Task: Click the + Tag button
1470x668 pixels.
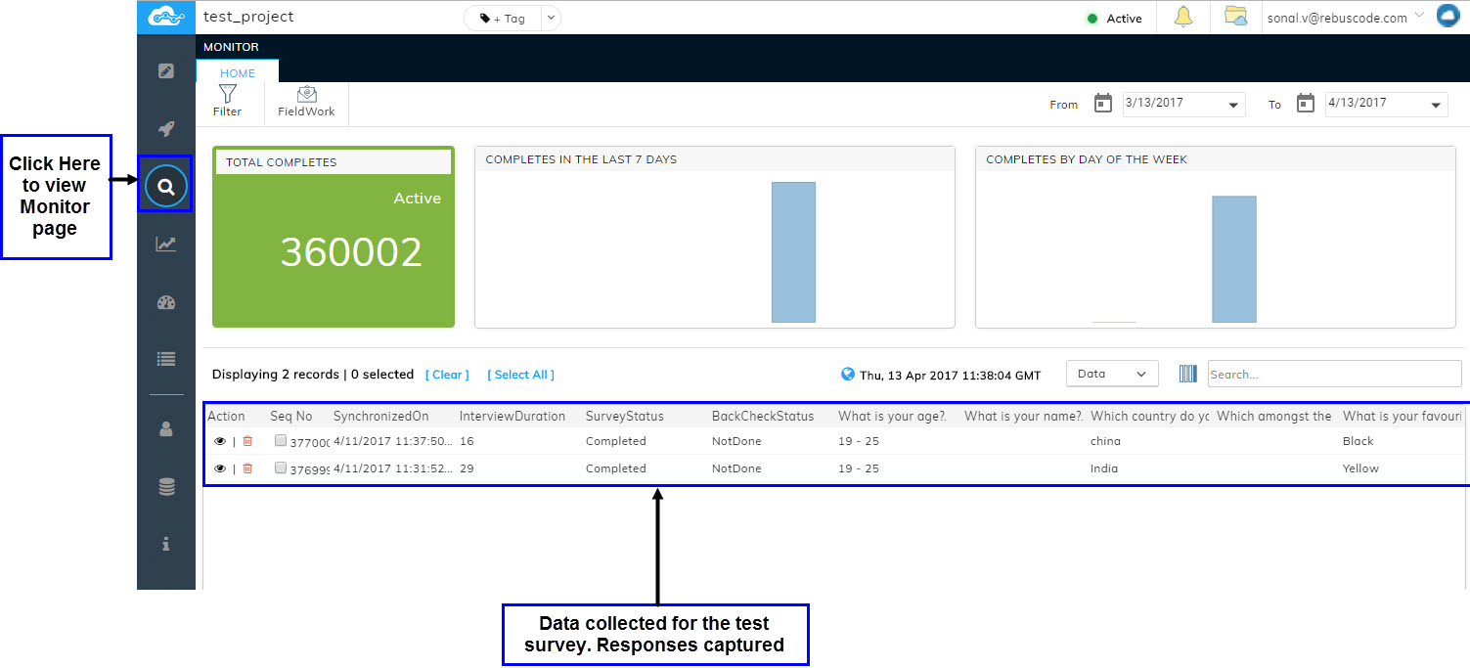Action: pyautogui.click(x=503, y=18)
